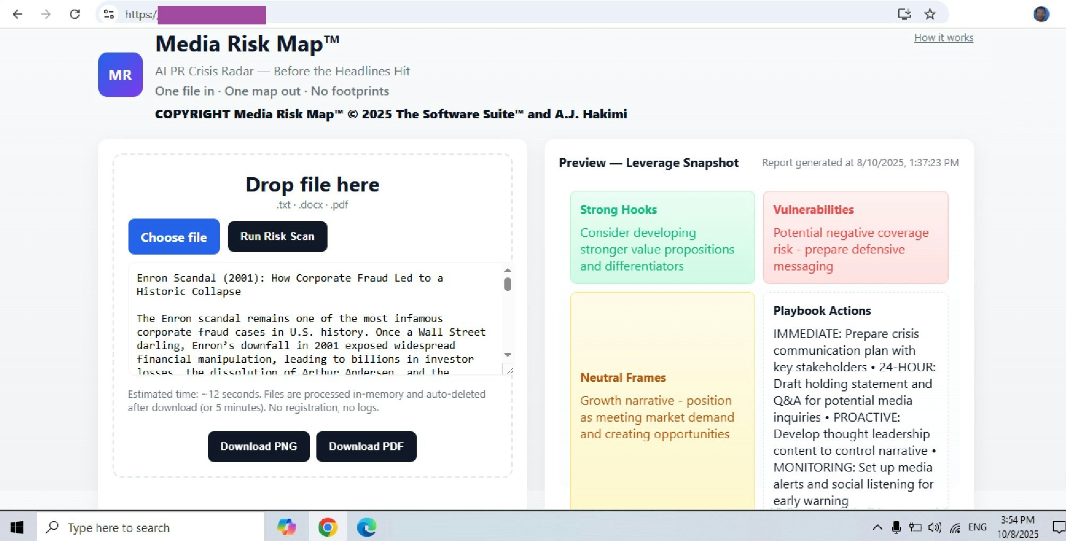Click the Report generated timestamp text
Screen dimensions: 1066x541
(860, 163)
